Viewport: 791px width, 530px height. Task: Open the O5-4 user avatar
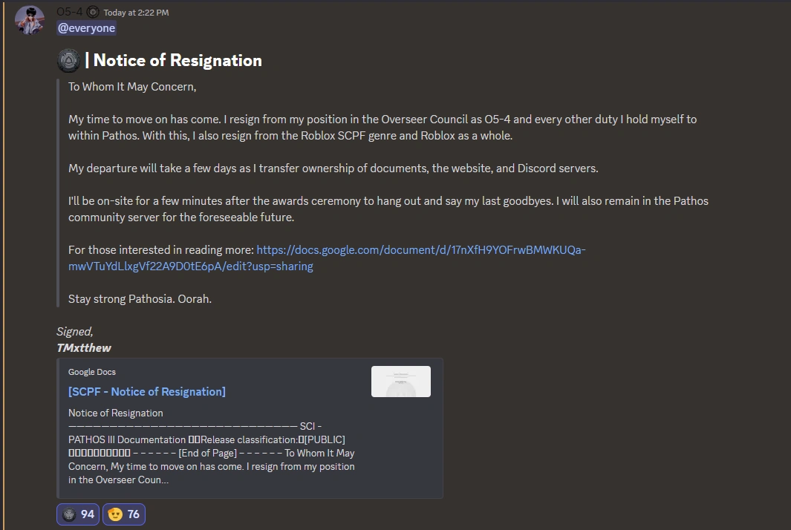coord(29,20)
